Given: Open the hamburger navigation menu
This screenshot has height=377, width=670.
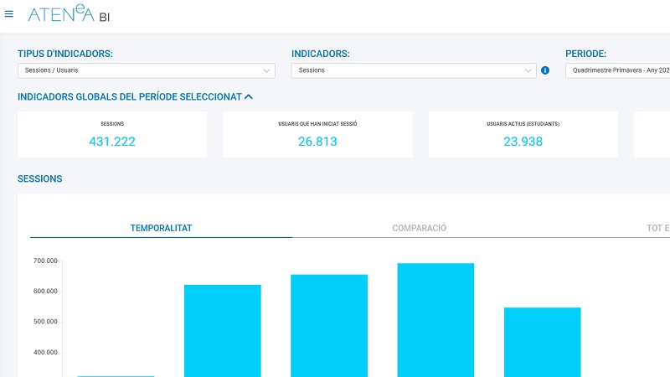Looking at the screenshot, I should point(9,13).
